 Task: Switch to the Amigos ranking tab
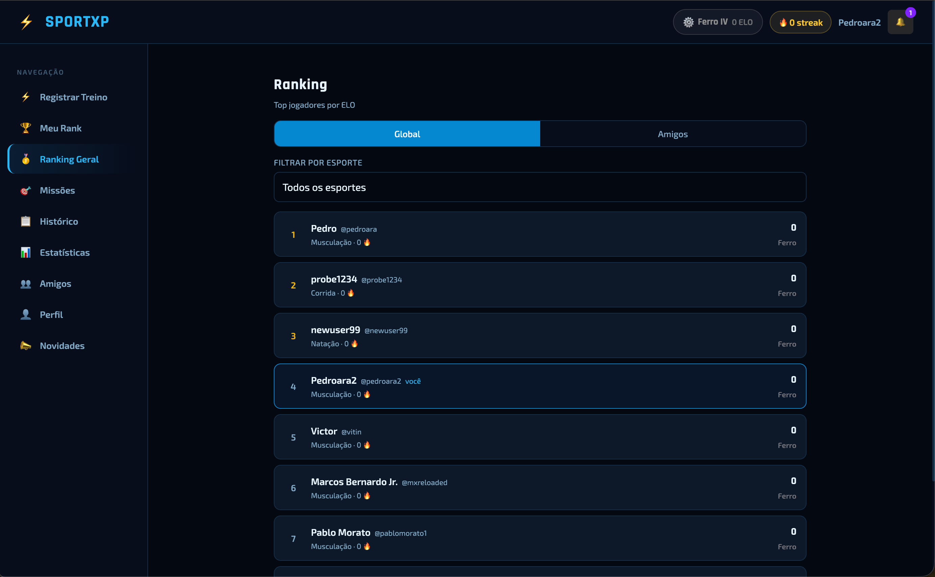point(673,134)
